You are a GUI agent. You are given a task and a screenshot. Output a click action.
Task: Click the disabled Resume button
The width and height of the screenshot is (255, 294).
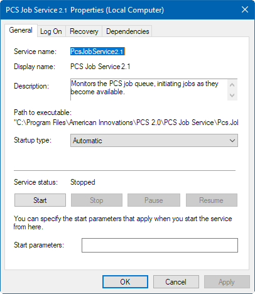(x=212, y=200)
